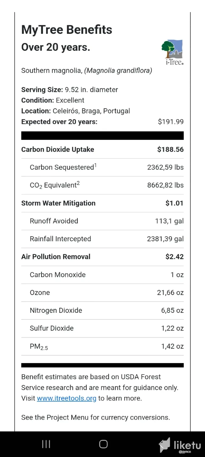
Task: Click the Rainfall Intercepted value 2381,39 gal
Action: [x=165, y=239]
